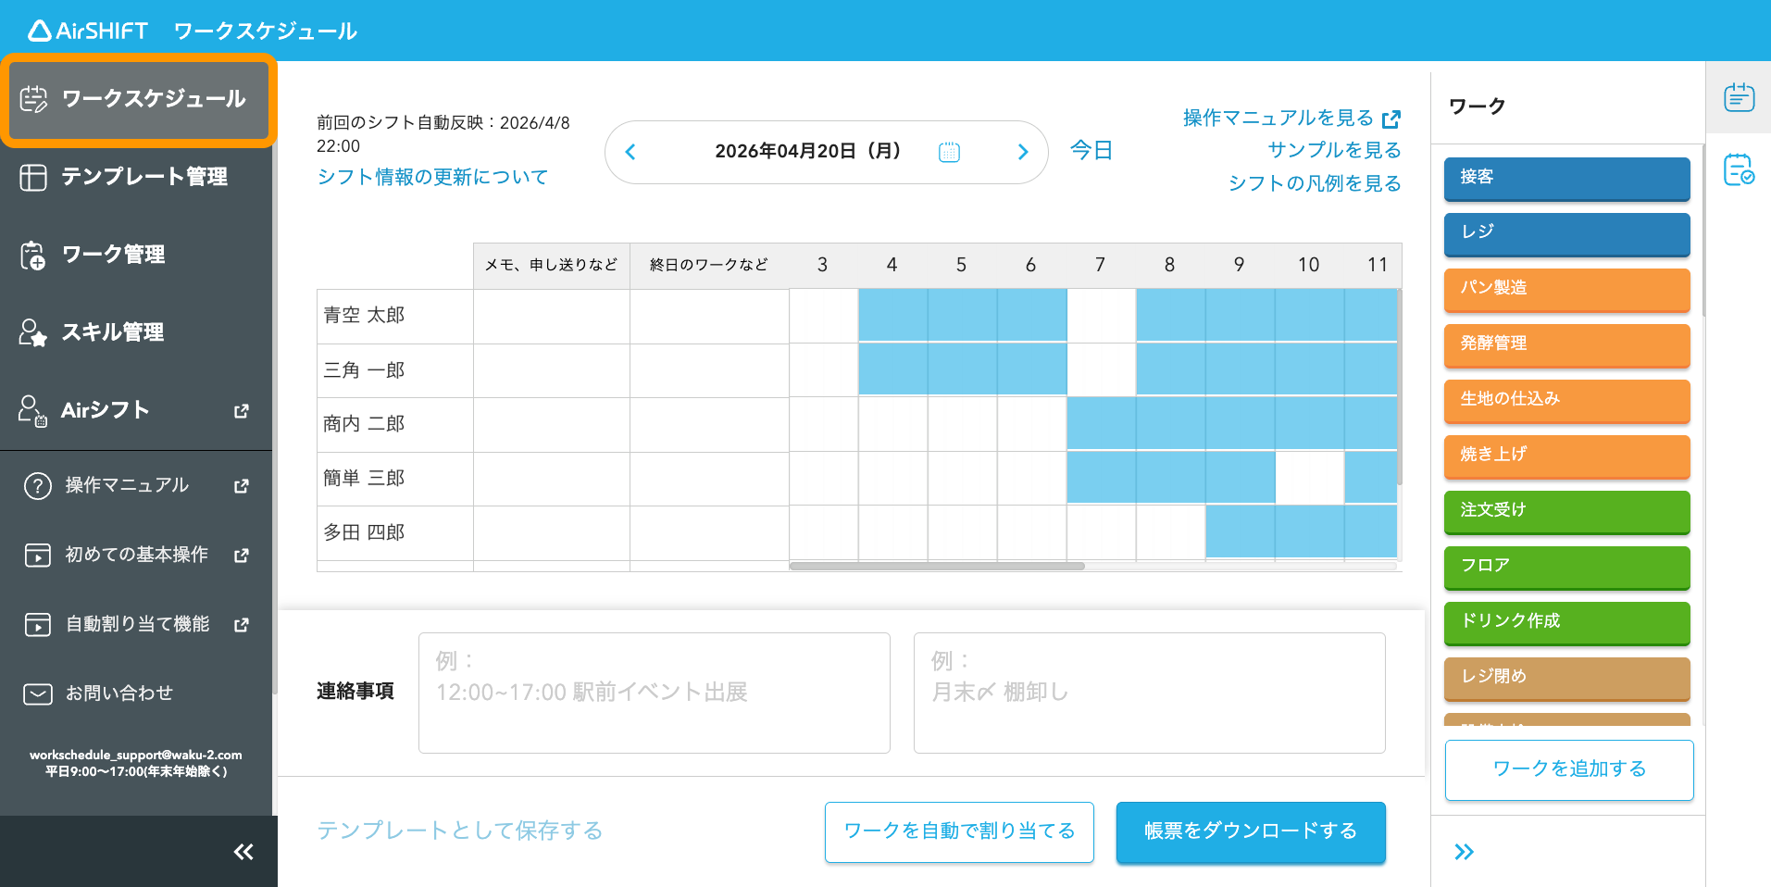
Task: Click the ワークスケジュール calendar-pencil icon
Action: [34, 99]
